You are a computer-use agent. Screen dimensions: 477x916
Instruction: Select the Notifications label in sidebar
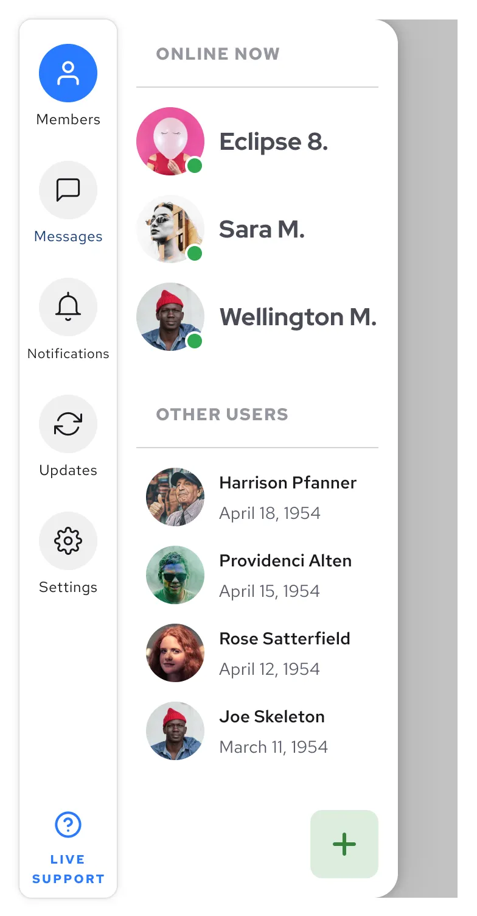68,353
